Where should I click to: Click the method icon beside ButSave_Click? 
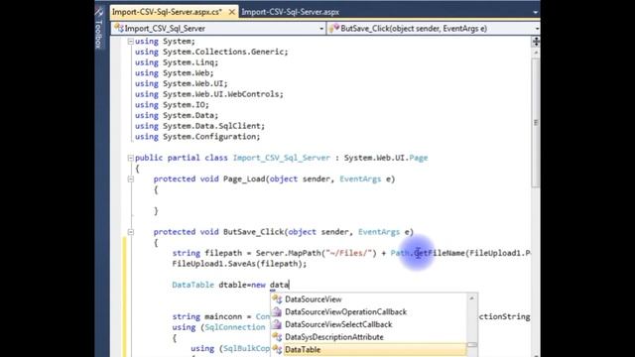334,28
